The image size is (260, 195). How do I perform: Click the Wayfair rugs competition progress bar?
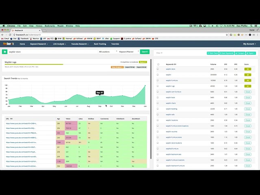tap(76, 64)
